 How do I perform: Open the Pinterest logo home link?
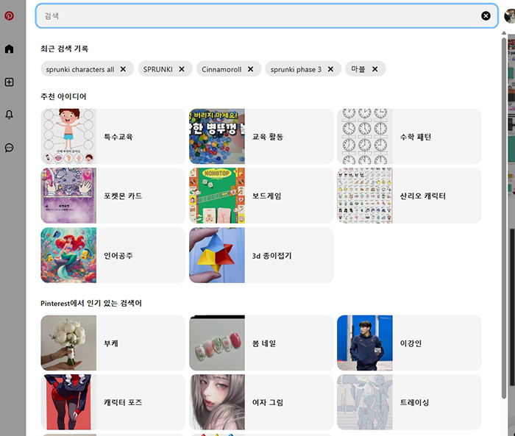[9, 15]
